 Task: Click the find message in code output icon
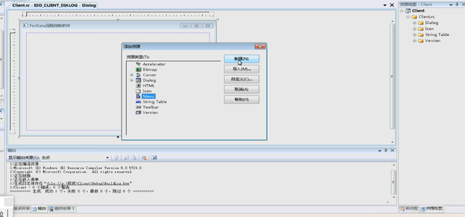point(116,158)
